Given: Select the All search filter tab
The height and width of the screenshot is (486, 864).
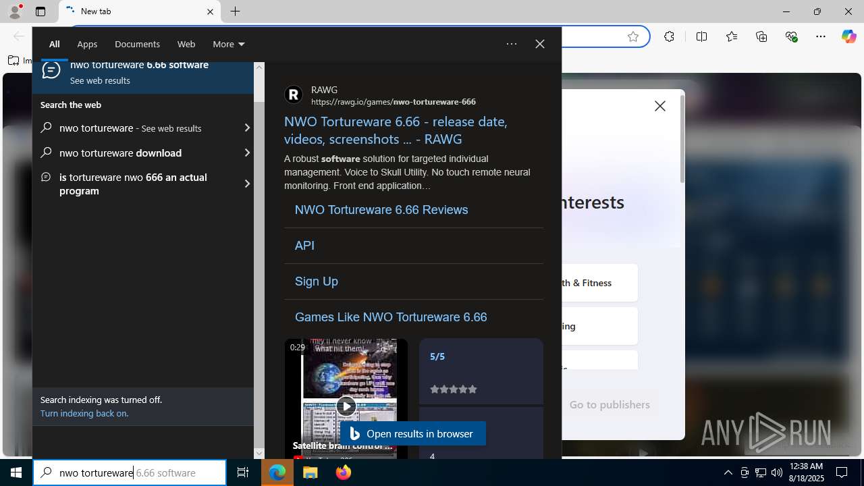Looking at the screenshot, I should coord(55,44).
